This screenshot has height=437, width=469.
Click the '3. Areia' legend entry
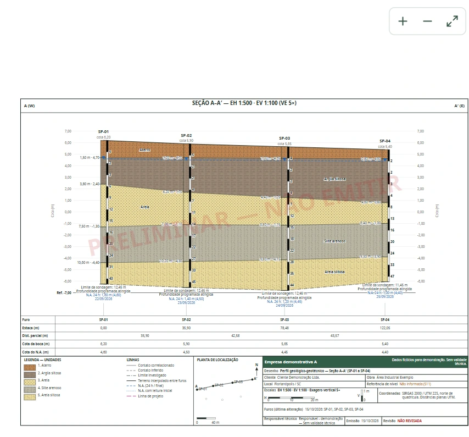[44, 380]
